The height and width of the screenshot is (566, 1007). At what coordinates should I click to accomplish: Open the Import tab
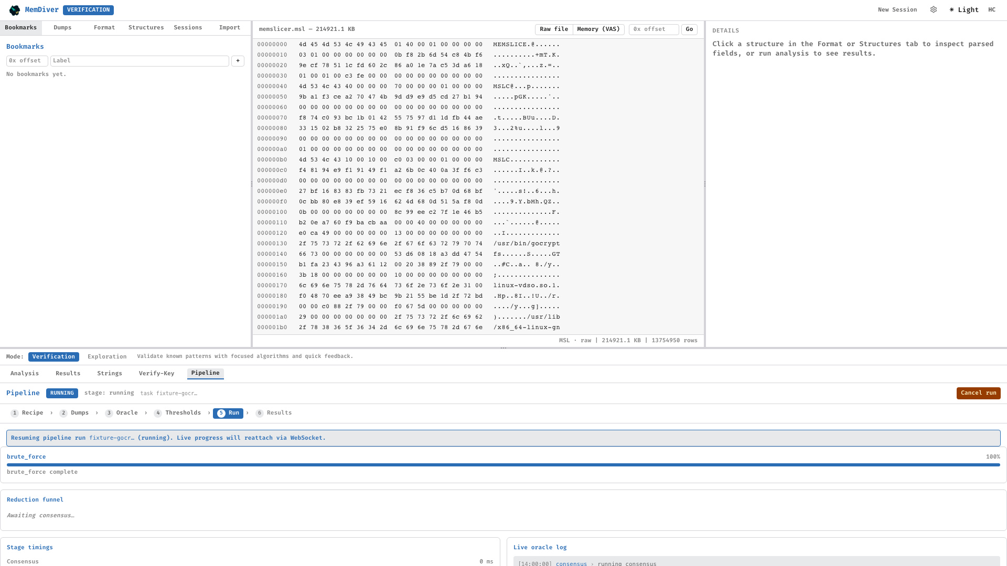[230, 28]
